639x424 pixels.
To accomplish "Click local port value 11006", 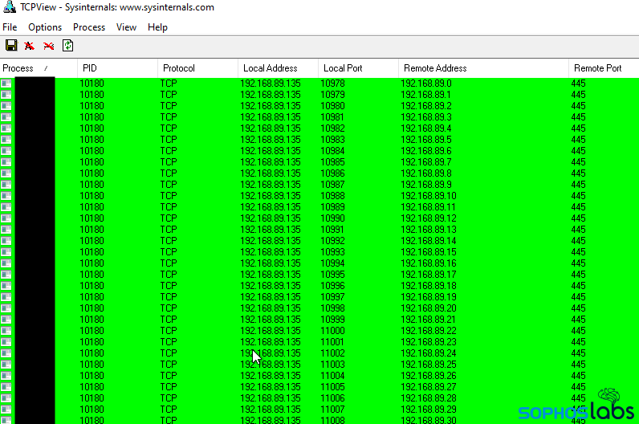I will point(332,398).
